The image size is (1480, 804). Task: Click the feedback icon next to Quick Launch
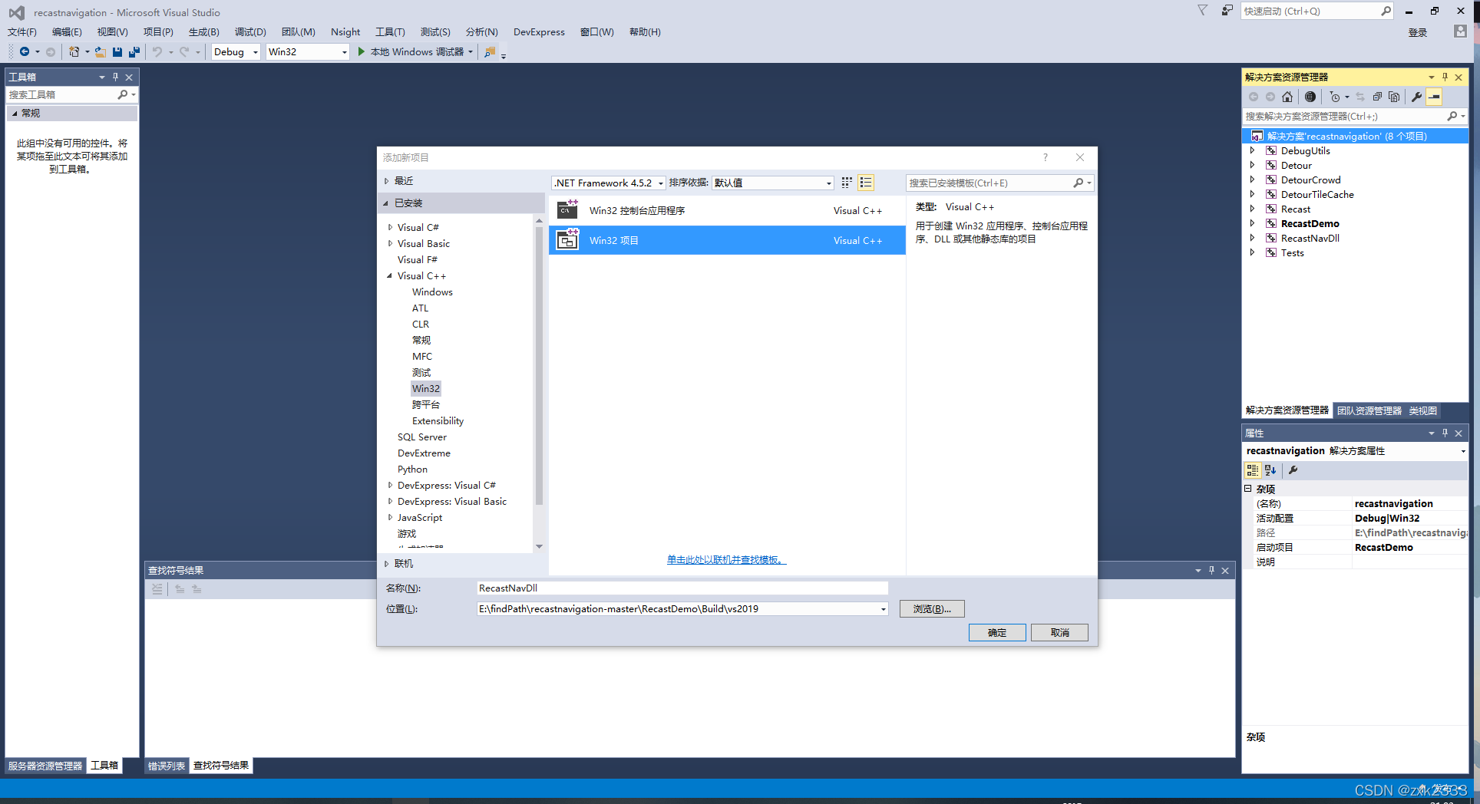click(1227, 11)
